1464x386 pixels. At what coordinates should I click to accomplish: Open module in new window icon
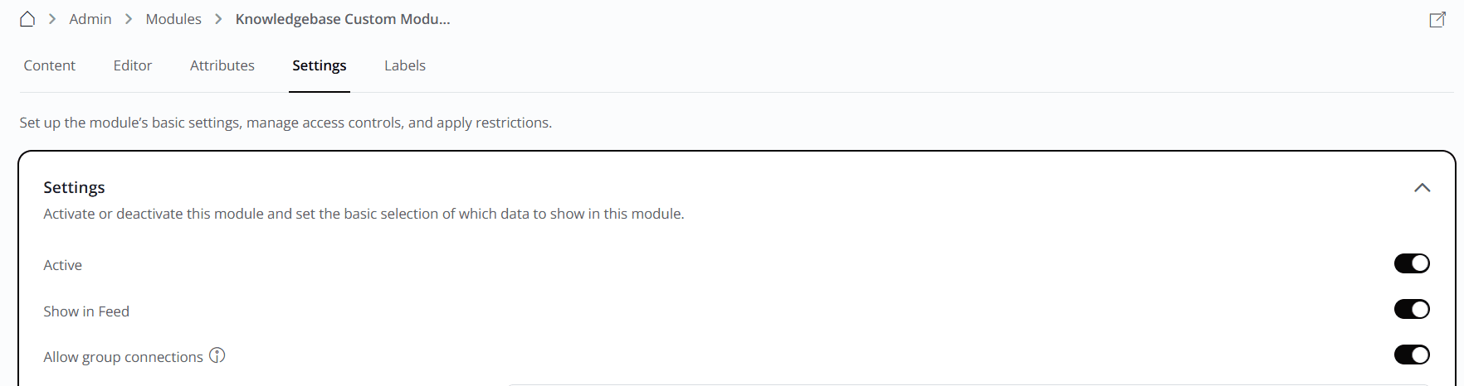click(1437, 20)
